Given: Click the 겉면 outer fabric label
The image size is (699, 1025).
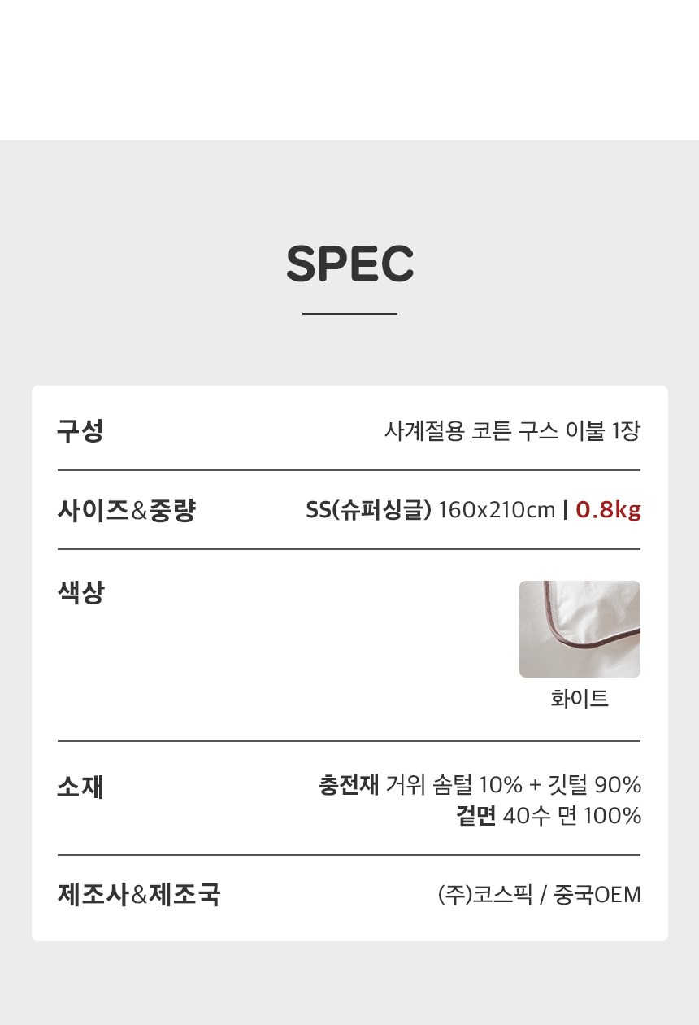Looking at the screenshot, I should 476,815.
